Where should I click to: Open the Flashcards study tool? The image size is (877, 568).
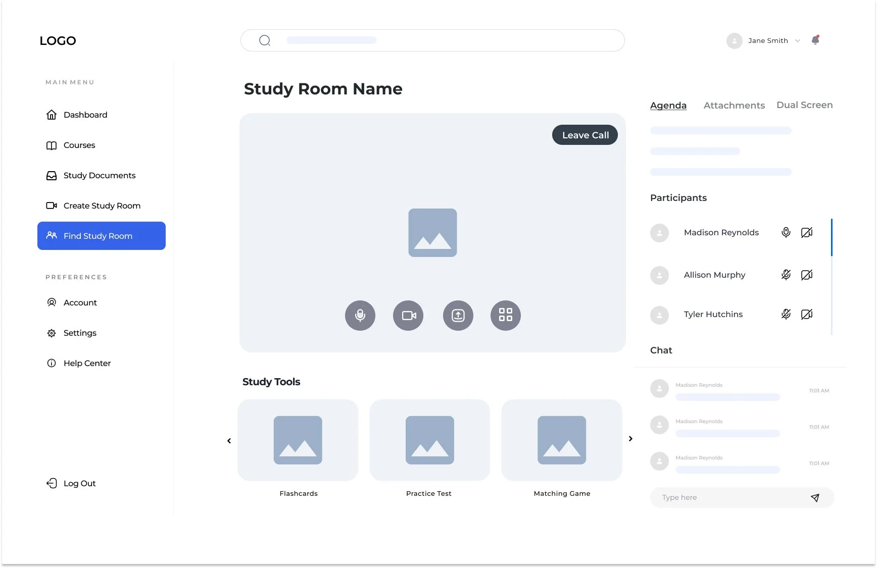[298, 440]
